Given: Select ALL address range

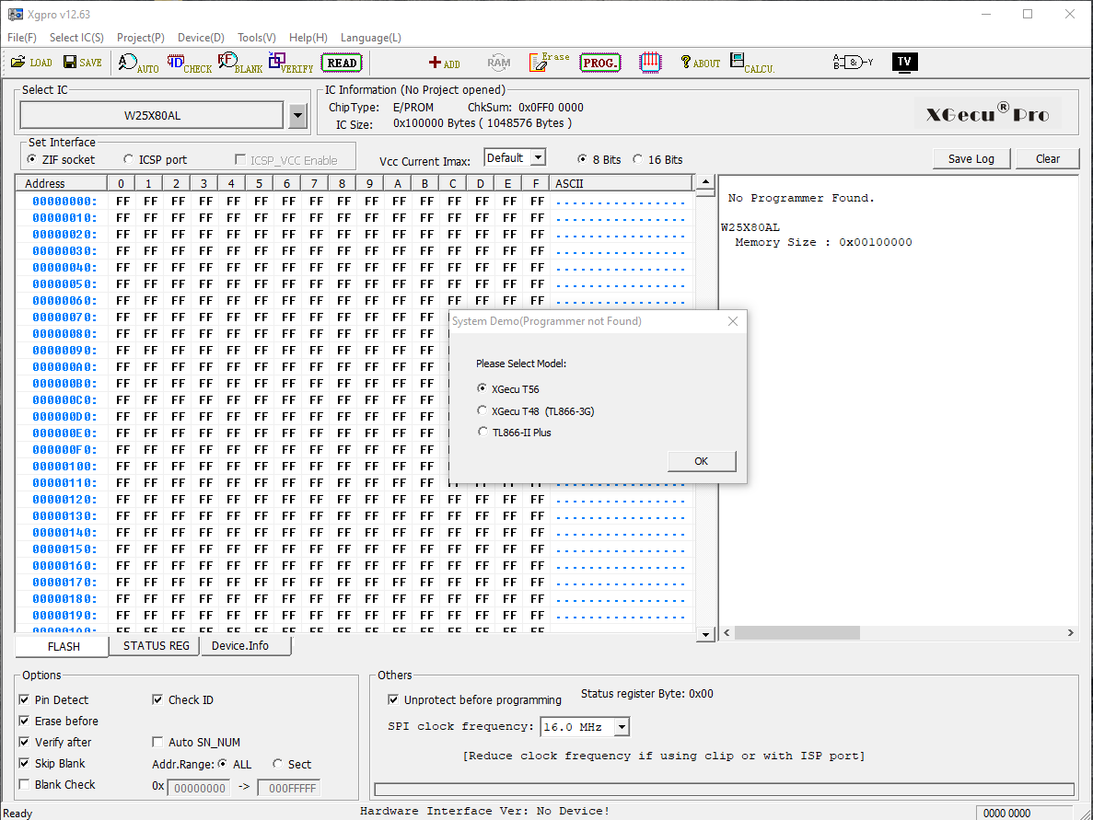Looking at the screenshot, I should coord(222,764).
